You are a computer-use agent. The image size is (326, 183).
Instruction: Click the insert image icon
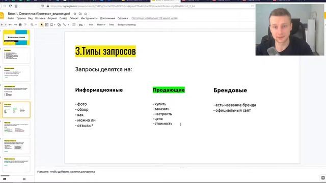click(51, 25)
